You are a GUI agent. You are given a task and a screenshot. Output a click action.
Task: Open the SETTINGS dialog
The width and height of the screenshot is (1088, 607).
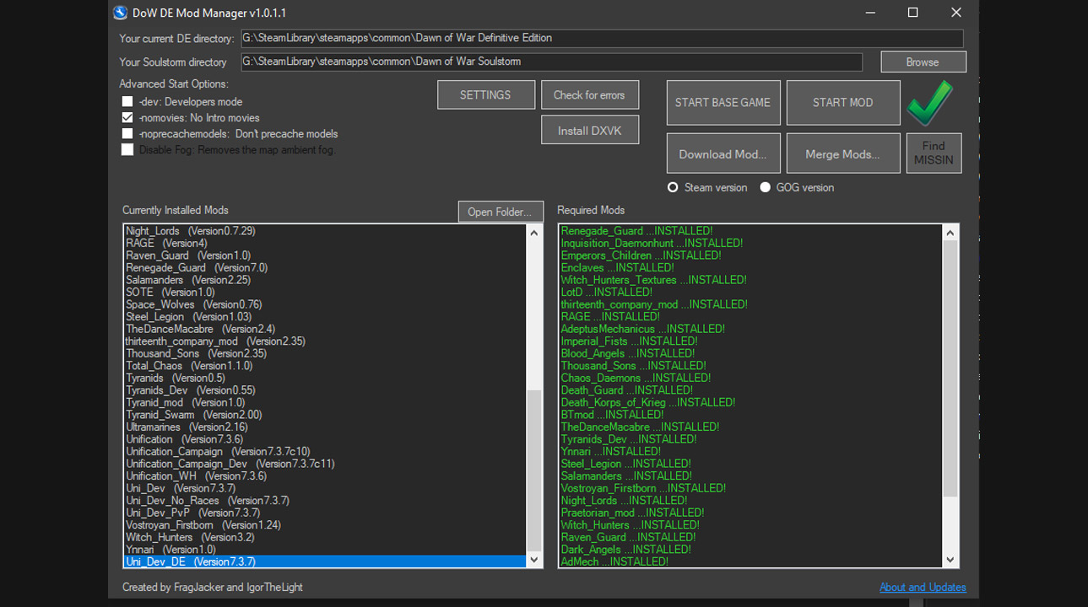485,95
